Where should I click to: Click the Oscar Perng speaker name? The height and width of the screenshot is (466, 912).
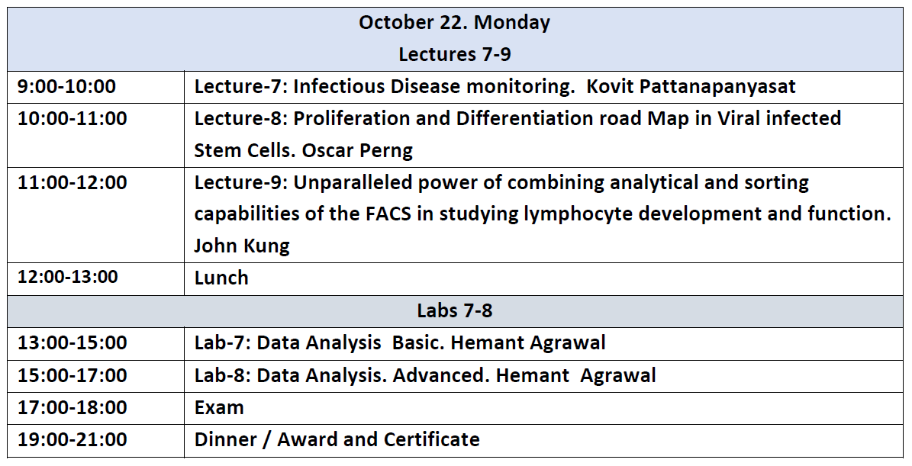click(357, 151)
